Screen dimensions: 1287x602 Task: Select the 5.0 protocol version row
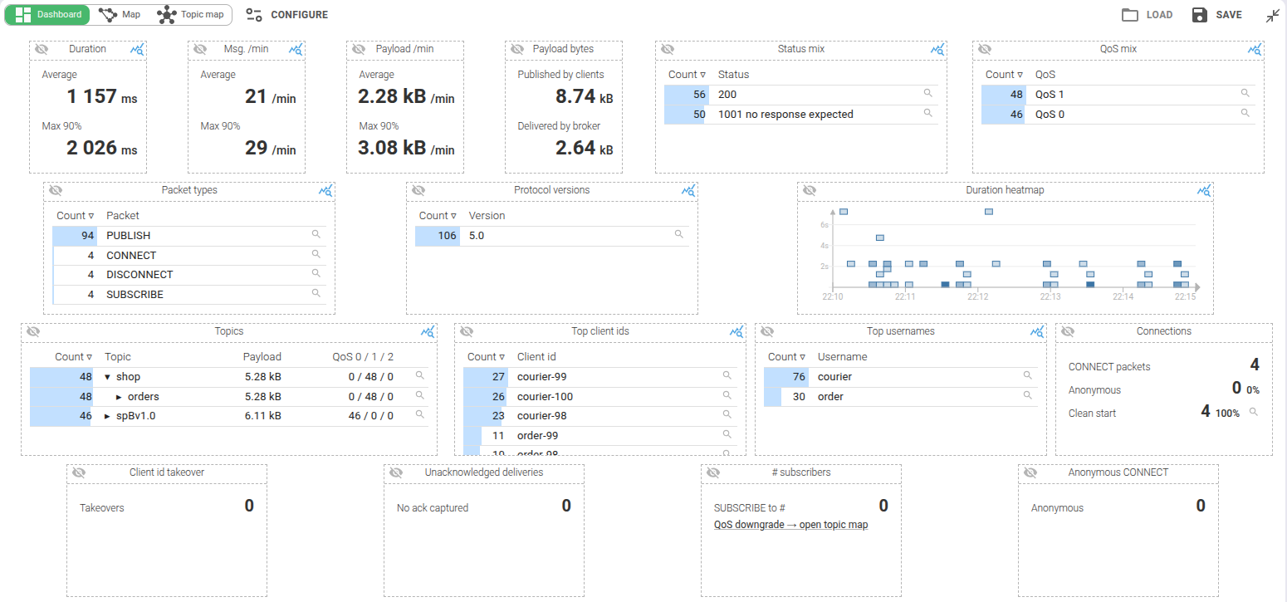click(552, 236)
